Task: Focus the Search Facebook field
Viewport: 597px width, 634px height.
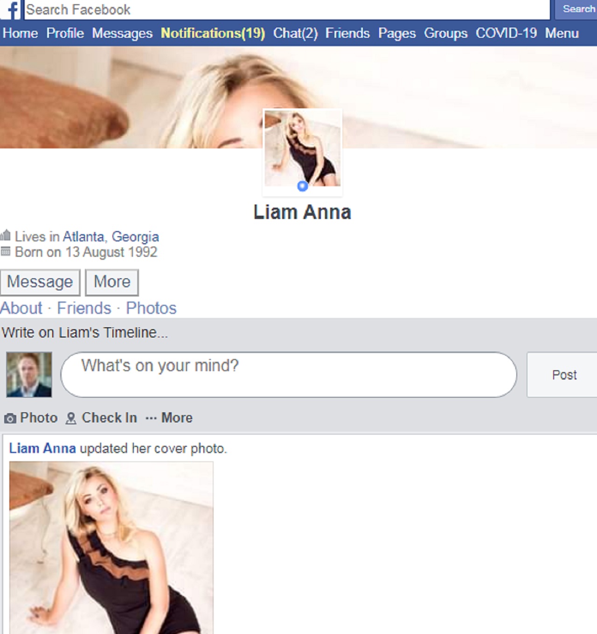Action: coord(287,10)
